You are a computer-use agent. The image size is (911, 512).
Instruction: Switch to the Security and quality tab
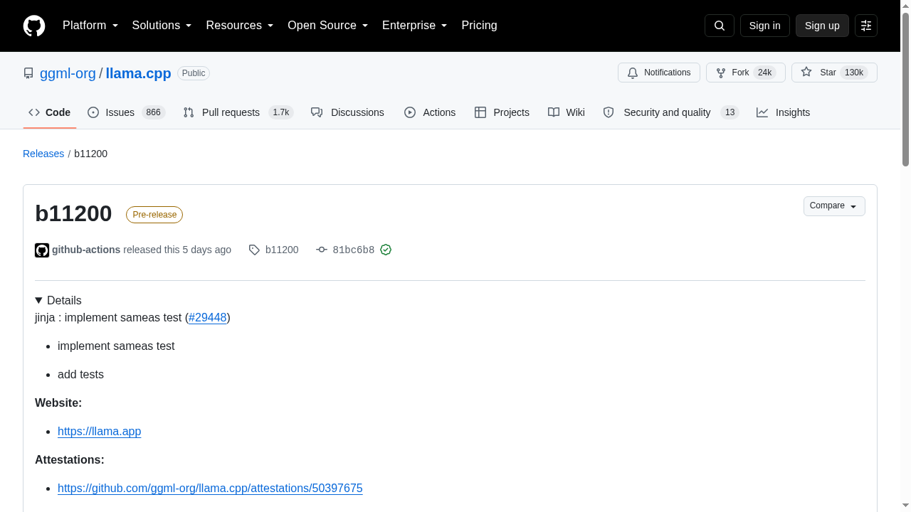point(670,112)
